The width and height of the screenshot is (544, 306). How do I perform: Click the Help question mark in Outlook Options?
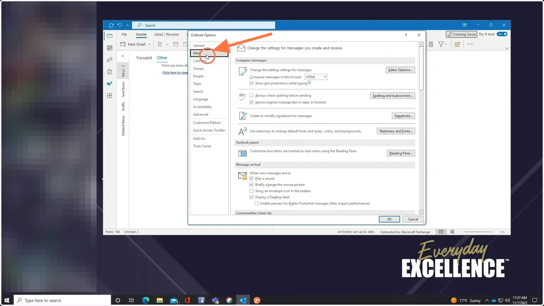click(x=406, y=35)
